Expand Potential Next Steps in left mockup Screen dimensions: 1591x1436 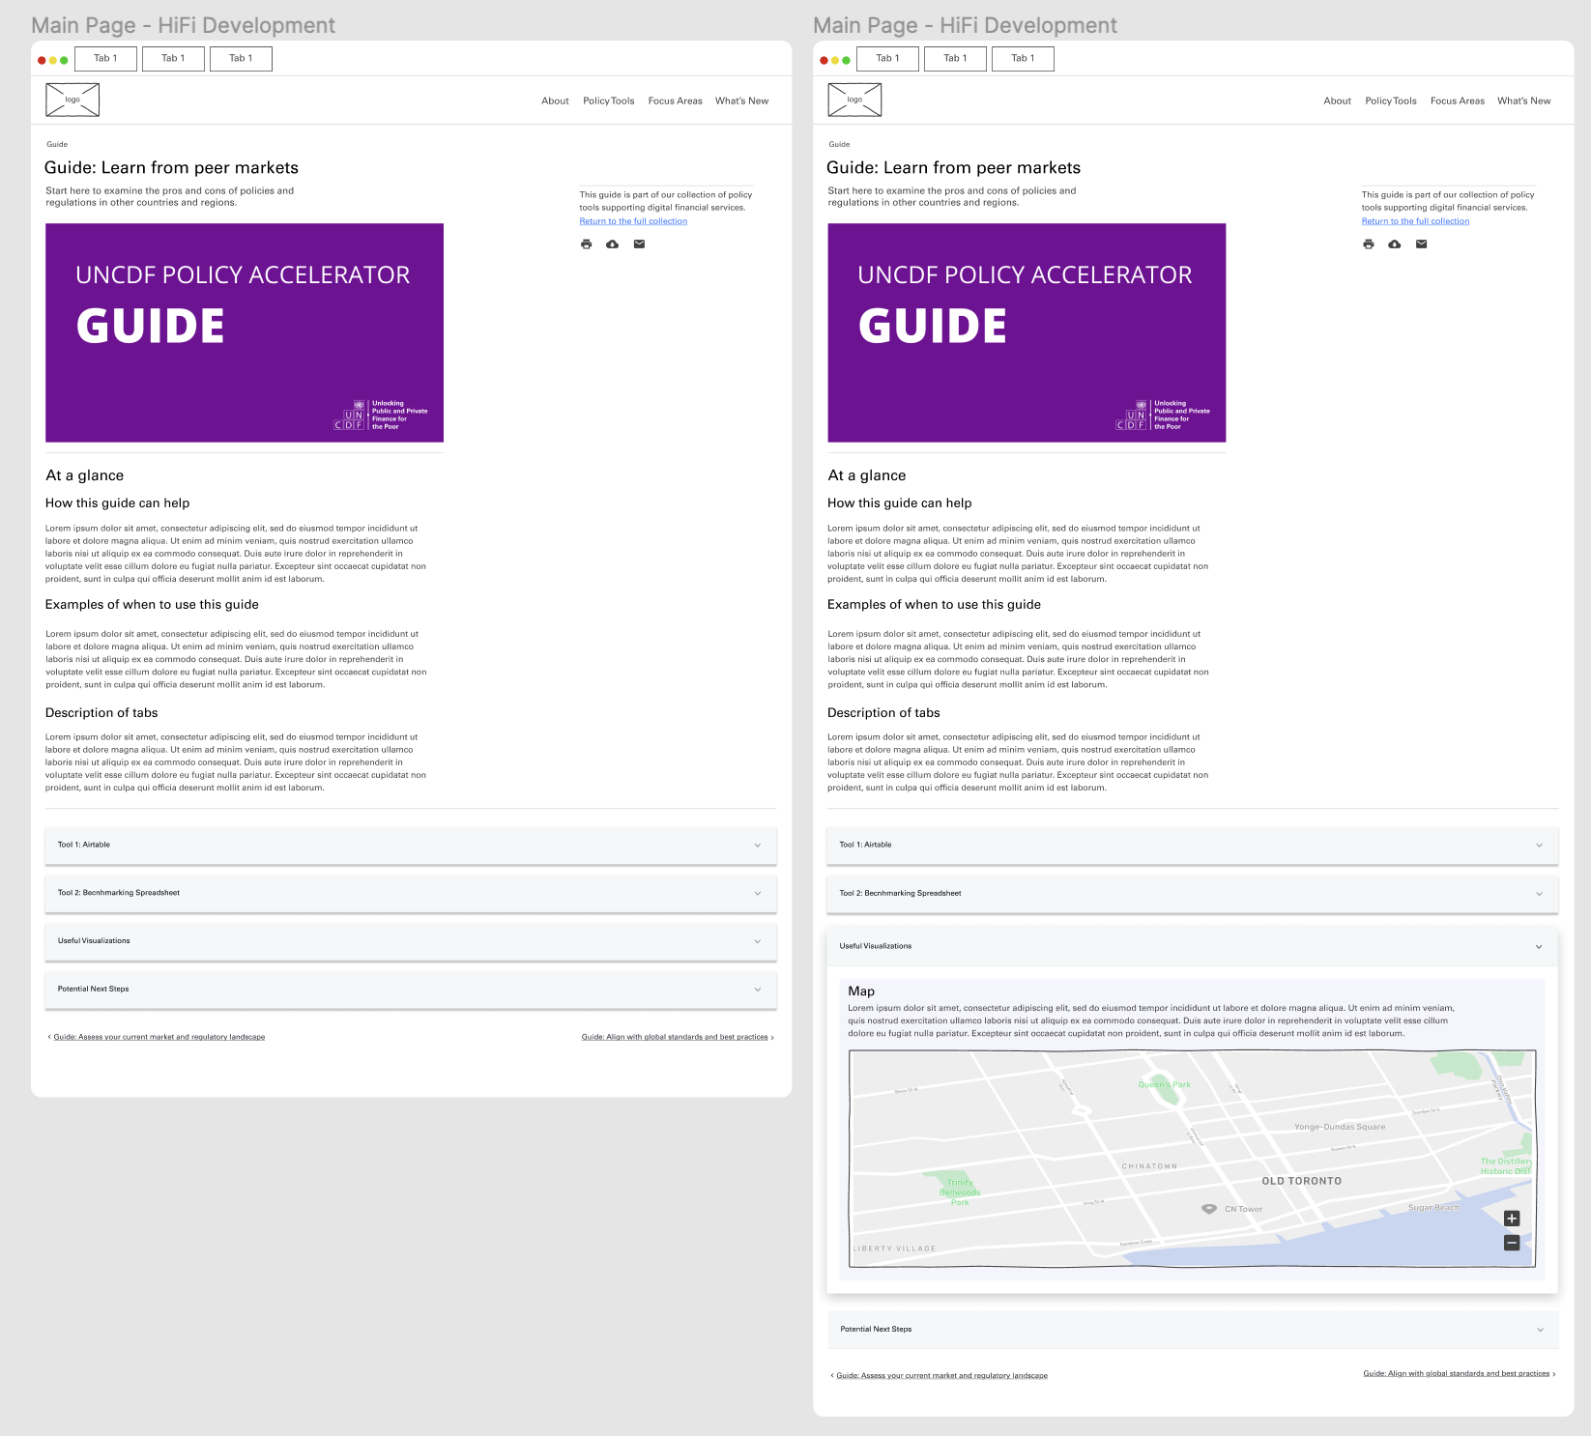click(411, 990)
